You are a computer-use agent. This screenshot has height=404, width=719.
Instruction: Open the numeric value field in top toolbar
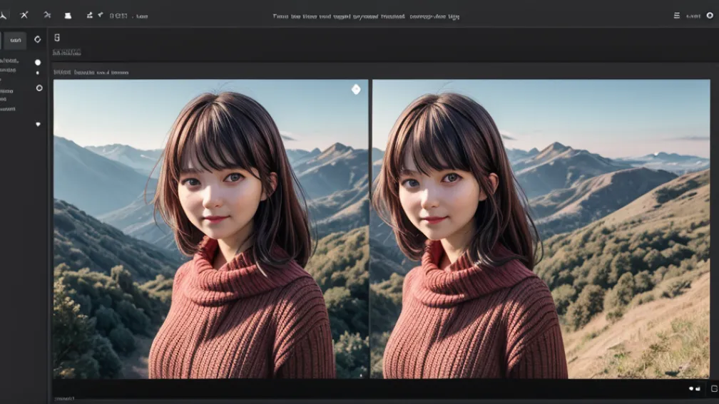(118, 15)
